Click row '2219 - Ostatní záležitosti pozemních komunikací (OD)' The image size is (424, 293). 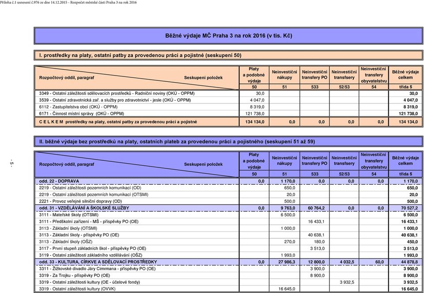click(228, 188)
